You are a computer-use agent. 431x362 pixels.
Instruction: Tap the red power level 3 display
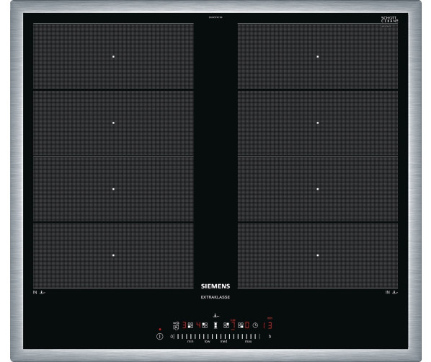[x=185, y=325]
